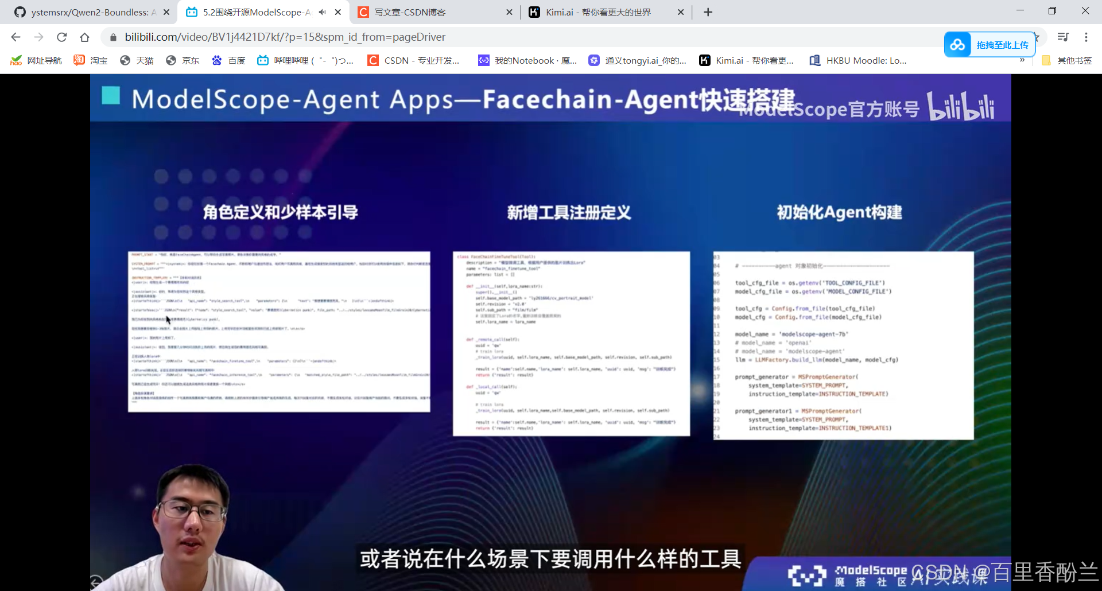This screenshot has width=1102, height=591.
Task: Open the 百度 bookmark
Action: coord(228,60)
